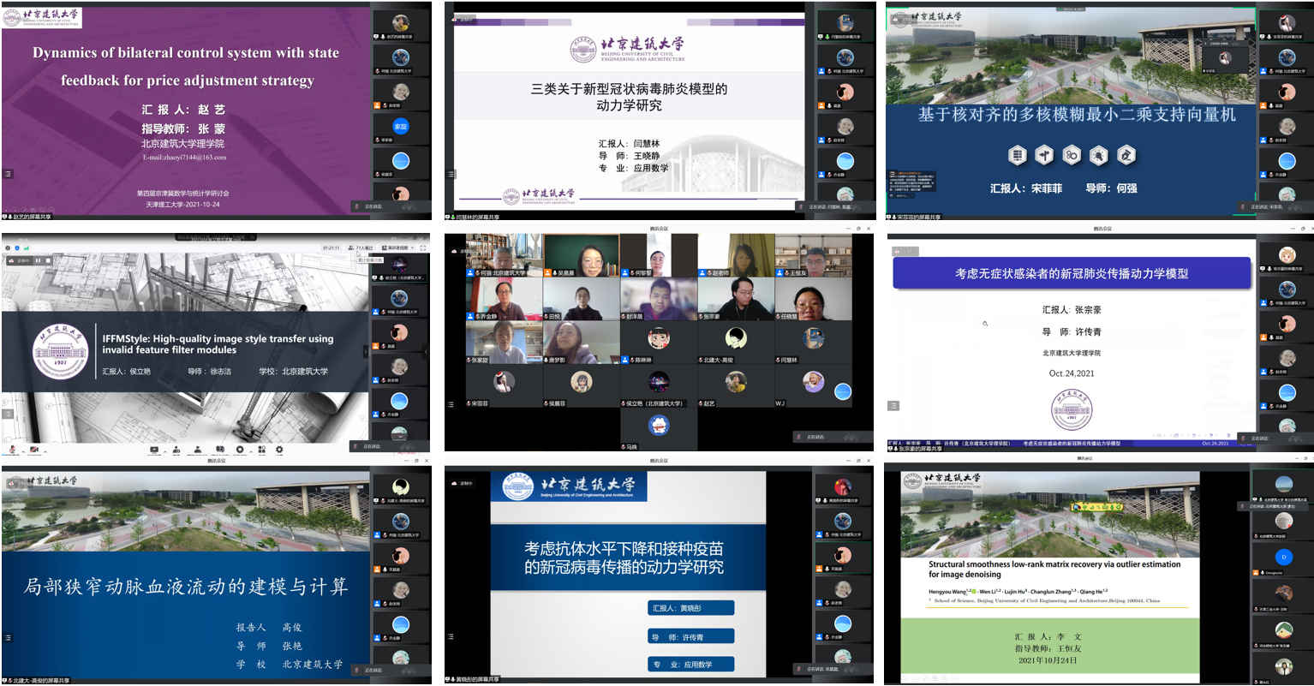Click share screen icon in IFFMStyle meeting toolbar
The height and width of the screenshot is (686, 1314).
[x=154, y=450]
